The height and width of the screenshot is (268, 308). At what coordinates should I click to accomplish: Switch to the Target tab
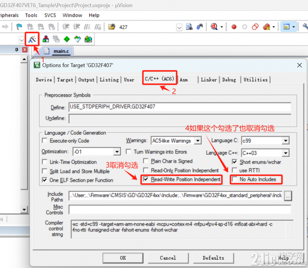65,80
